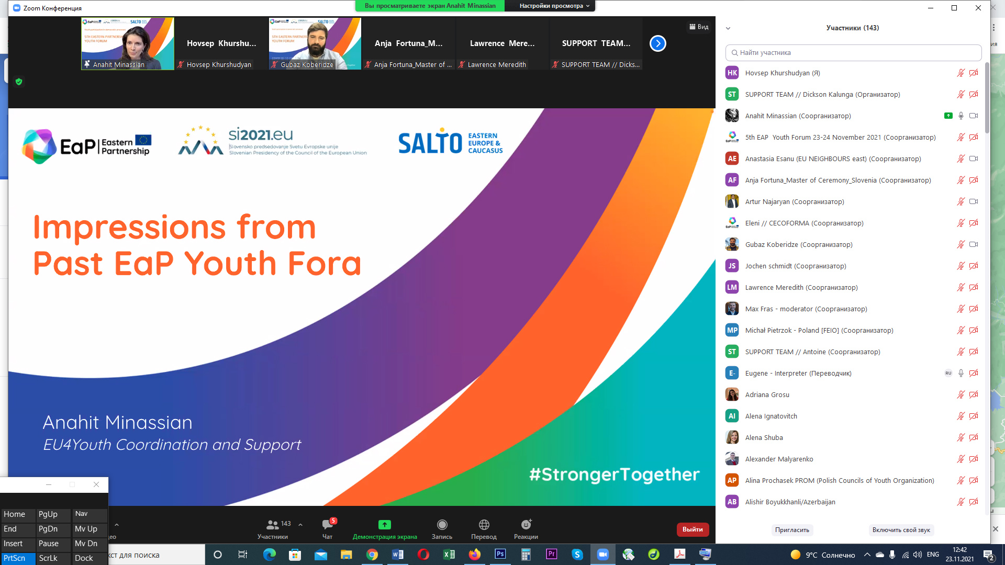Collapse the participants panel chevron
This screenshot has width=1005, height=565.
click(728, 28)
